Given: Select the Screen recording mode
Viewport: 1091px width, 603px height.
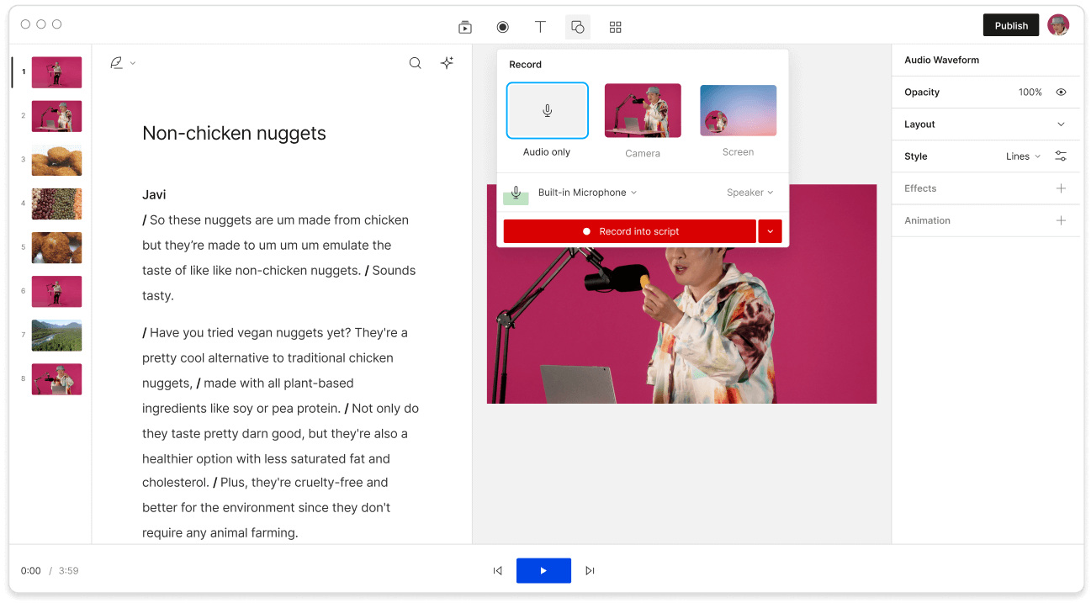Looking at the screenshot, I should [738, 110].
